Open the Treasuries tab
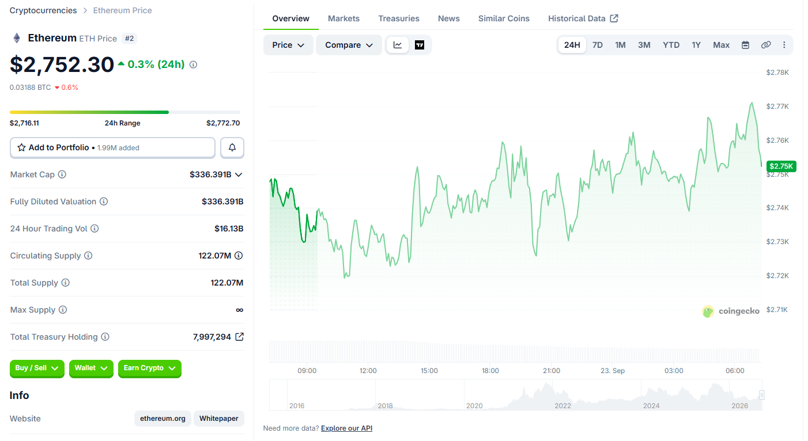The image size is (808, 441). tap(399, 18)
